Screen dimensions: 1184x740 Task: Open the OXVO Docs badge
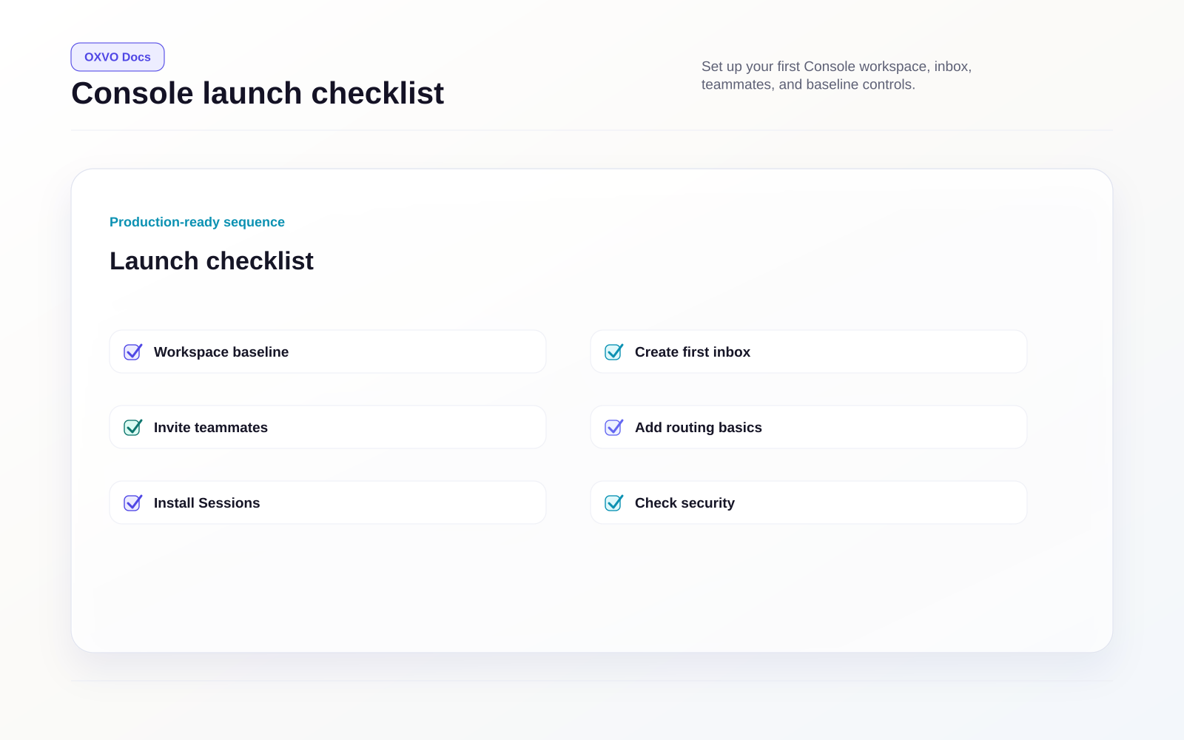click(118, 57)
